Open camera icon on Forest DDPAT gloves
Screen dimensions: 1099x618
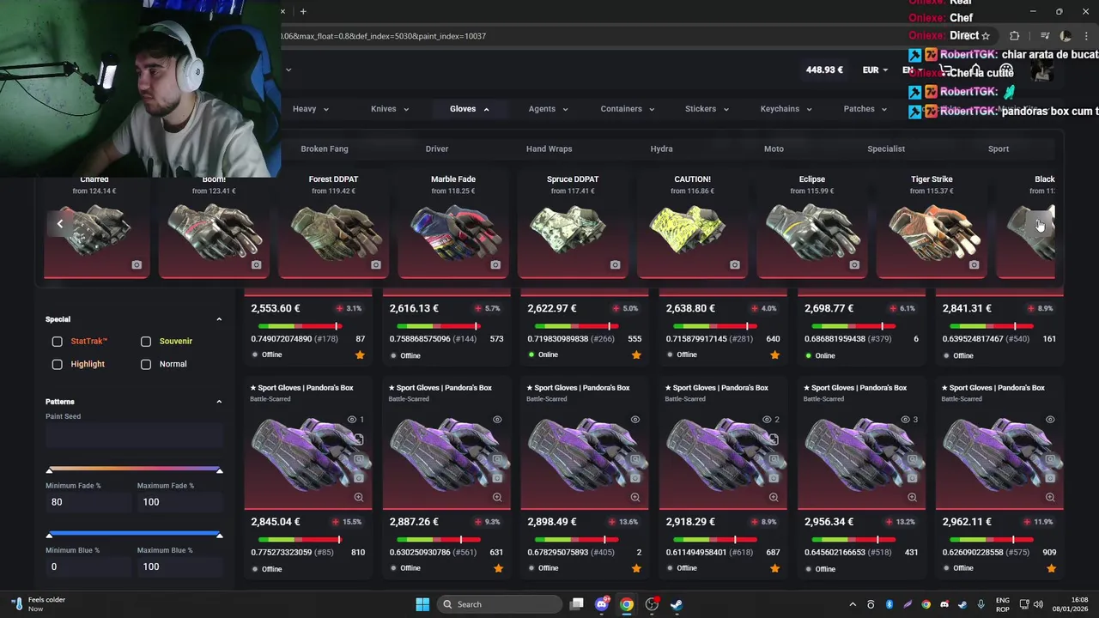[376, 265]
